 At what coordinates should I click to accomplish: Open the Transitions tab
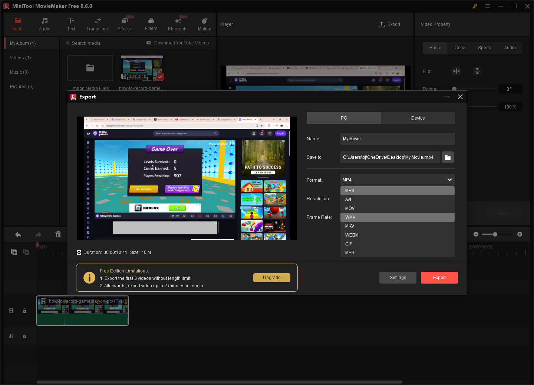point(98,24)
